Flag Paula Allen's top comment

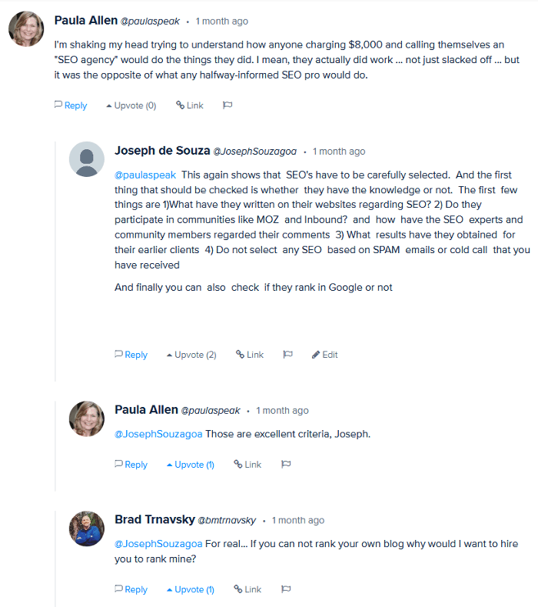[x=227, y=105]
